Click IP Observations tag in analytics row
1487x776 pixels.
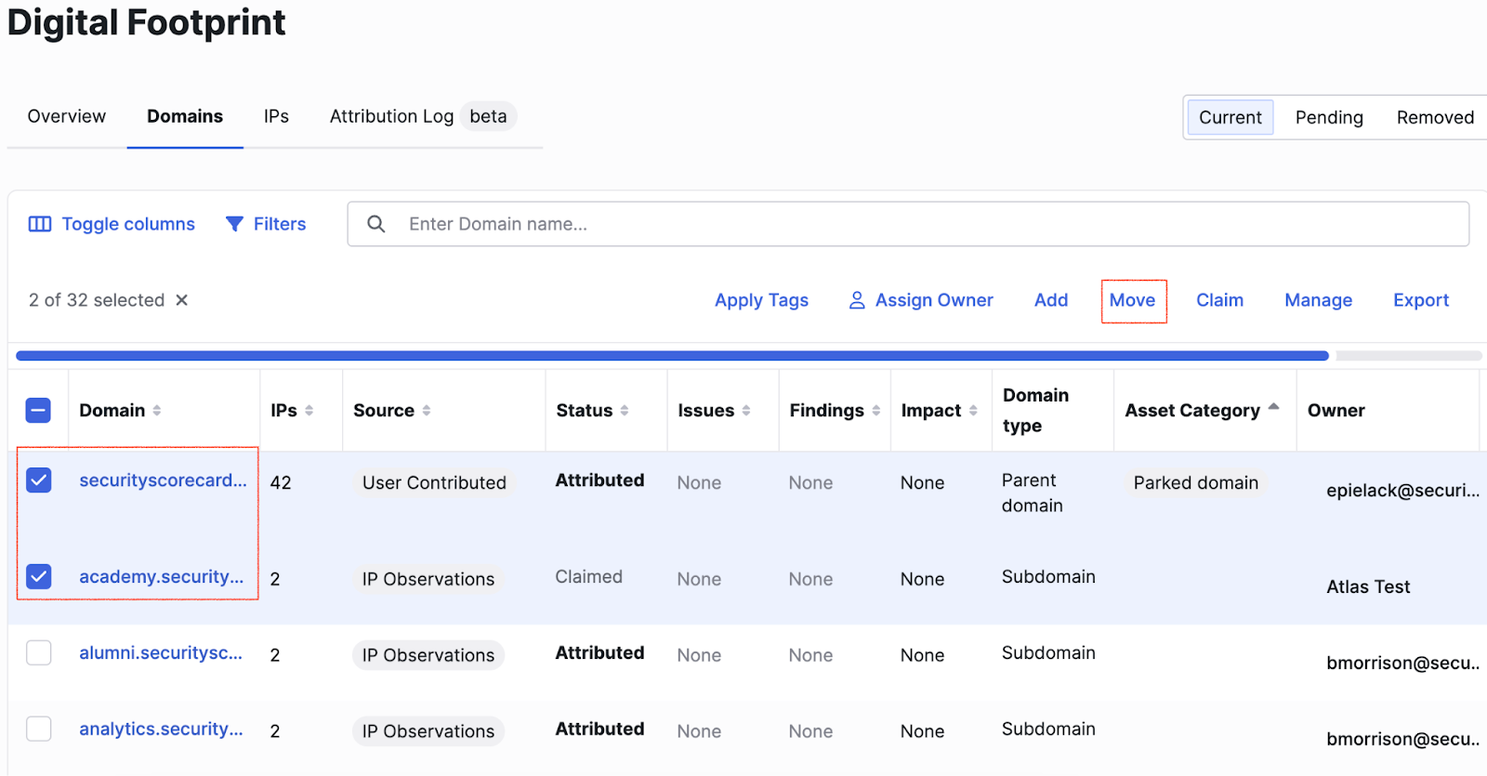[x=428, y=731]
